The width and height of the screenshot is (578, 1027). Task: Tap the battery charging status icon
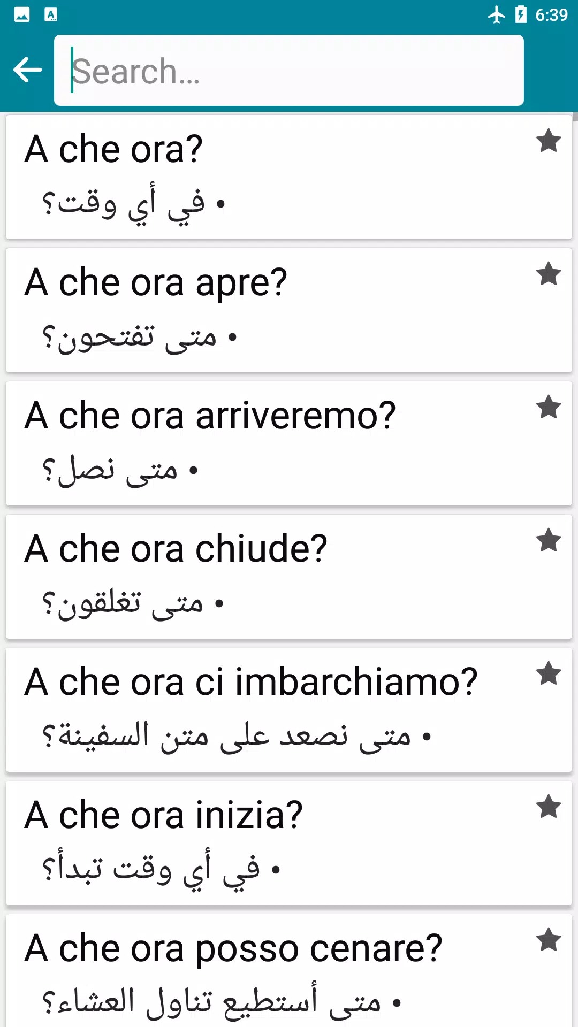coord(521,14)
